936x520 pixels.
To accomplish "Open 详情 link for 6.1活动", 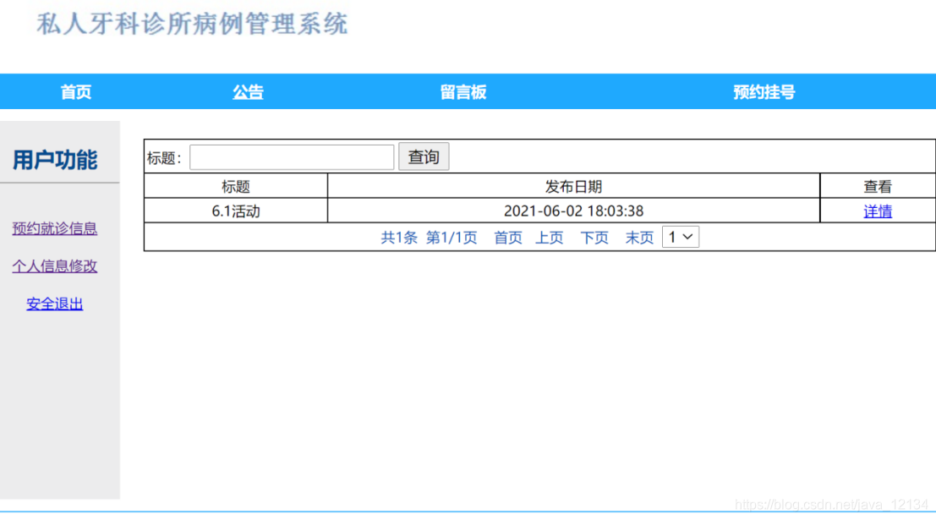I will [878, 211].
